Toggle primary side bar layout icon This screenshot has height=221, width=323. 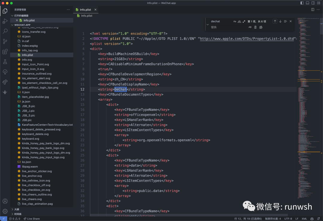(x=302, y=3)
